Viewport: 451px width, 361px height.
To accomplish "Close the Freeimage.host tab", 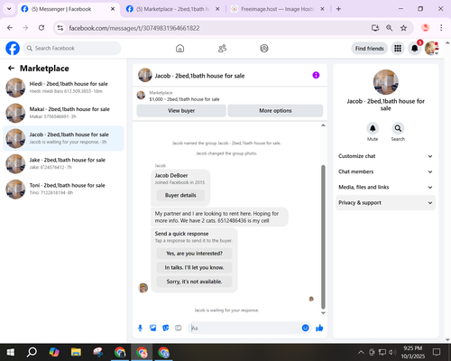I will point(322,9).
